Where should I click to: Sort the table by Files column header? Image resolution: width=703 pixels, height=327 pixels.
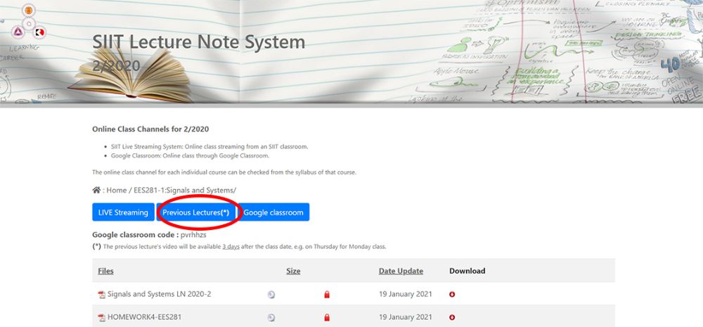point(105,271)
